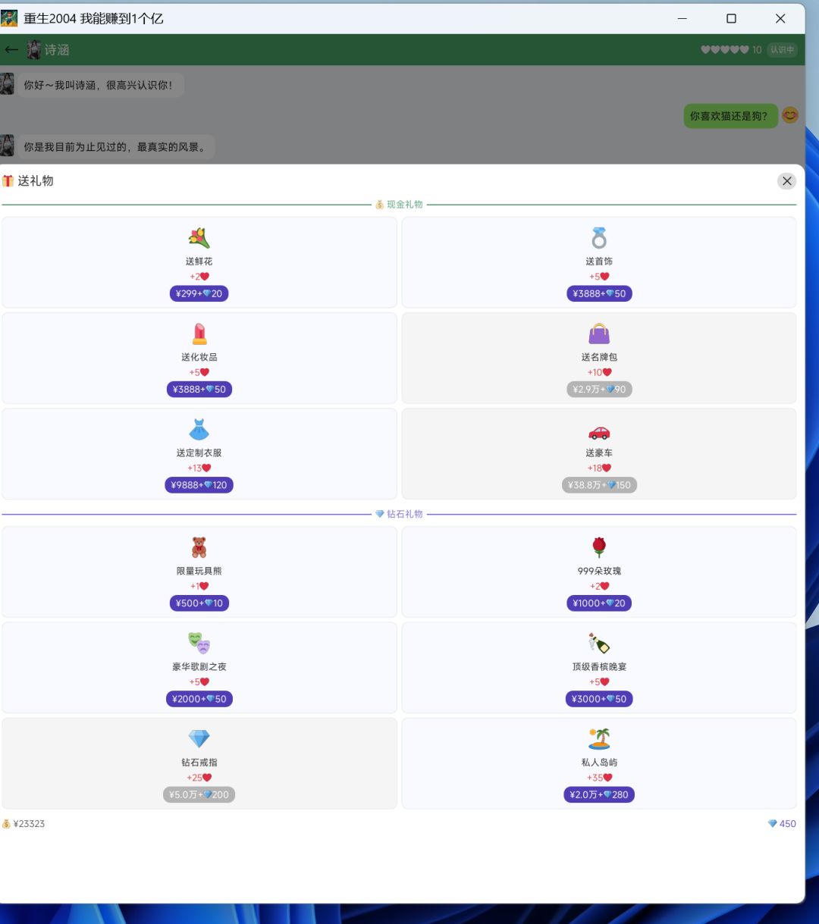The height and width of the screenshot is (924, 819).
Task: Click the +25 hearts value under 钻石戒指
Action: tap(199, 778)
